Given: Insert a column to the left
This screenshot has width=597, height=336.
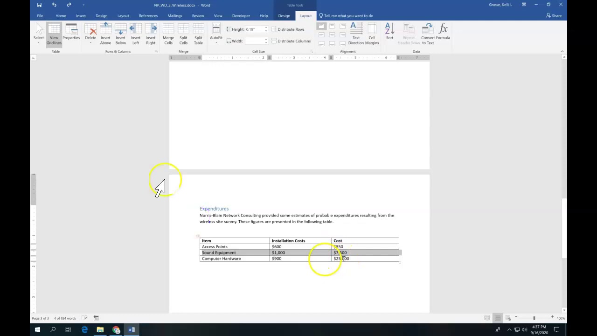Looking at the screenshot, I should [x=135, y=35].
